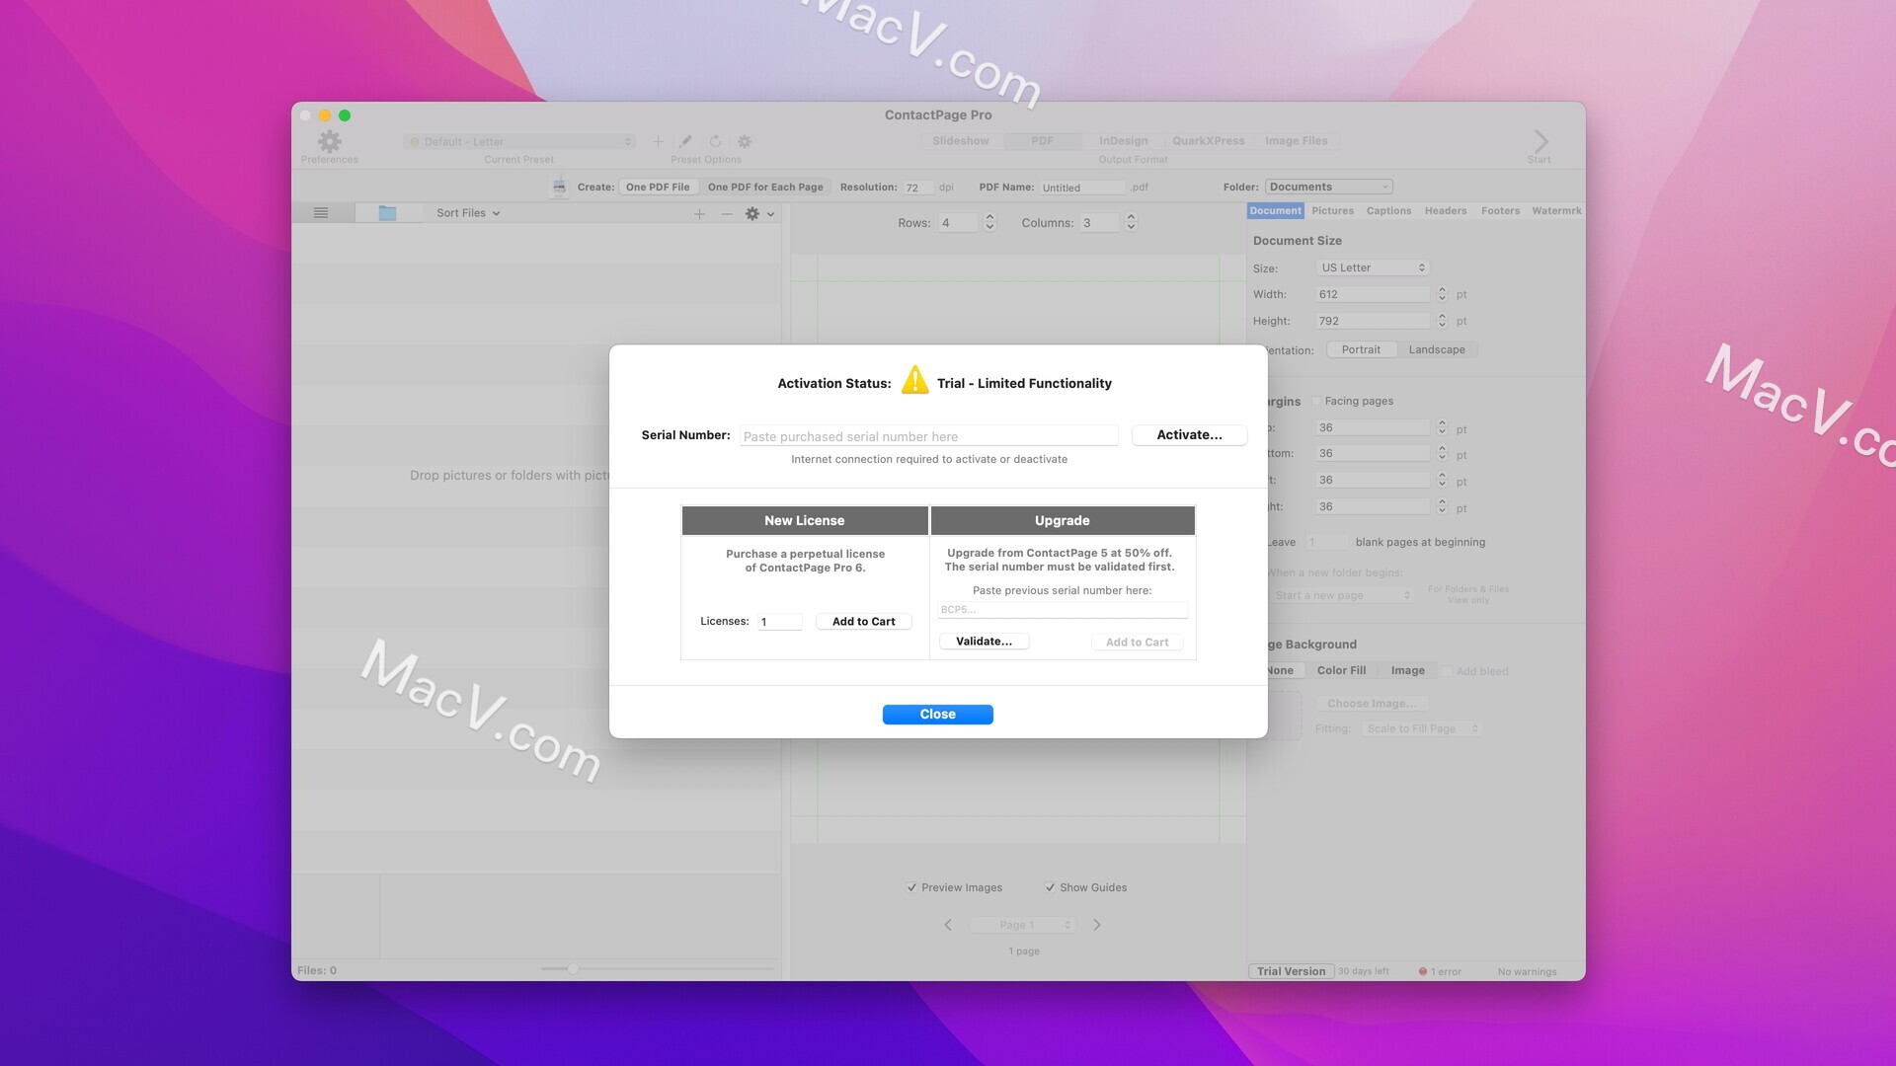Open the US Letter size dropdown

[1373, 267]
